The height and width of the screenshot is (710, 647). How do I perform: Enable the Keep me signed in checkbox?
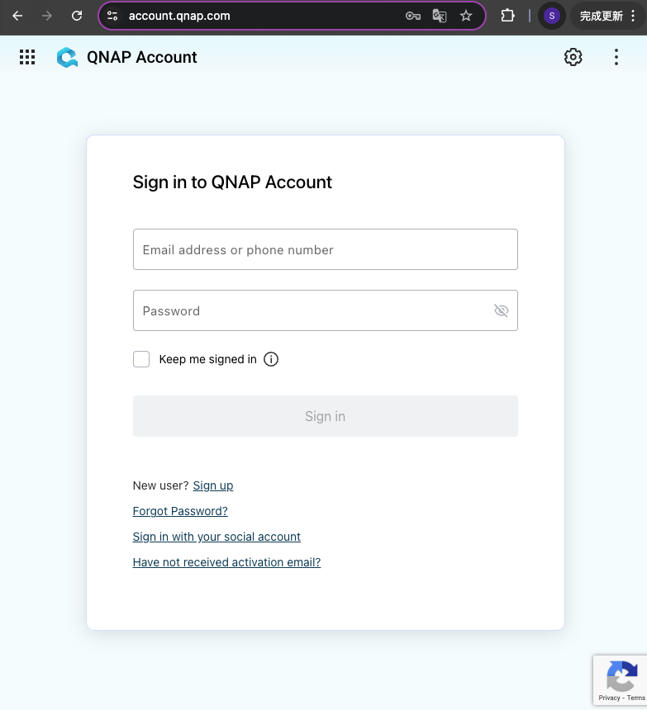(141, 359)
